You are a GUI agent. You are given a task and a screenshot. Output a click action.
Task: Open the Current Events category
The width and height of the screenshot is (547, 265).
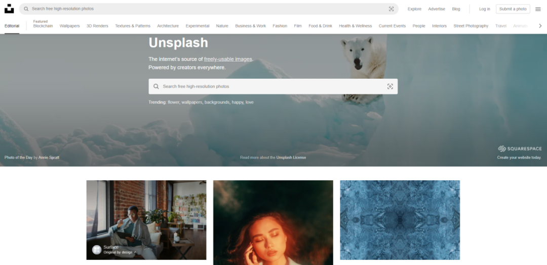coord(392,26)
